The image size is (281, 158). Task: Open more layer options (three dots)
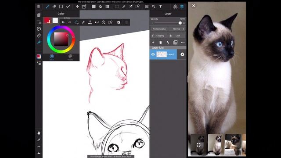[183, 43]
